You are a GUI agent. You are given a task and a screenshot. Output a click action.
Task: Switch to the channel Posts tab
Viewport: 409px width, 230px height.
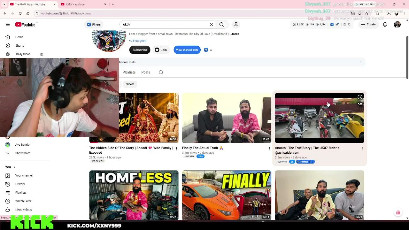(x=146, y=73)
